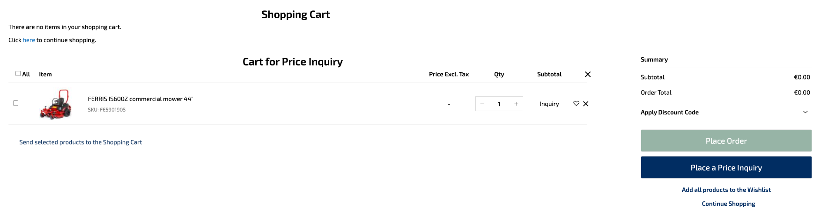Screen dimensions: 835x220
Task: Open FERRIS mower product thumbnail image
Action: pyautogui.click(x=56, y=104)
